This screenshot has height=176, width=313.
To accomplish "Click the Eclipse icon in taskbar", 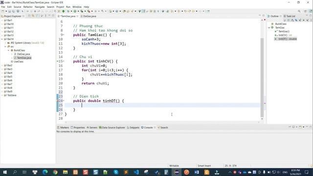I will click(177, 172).
